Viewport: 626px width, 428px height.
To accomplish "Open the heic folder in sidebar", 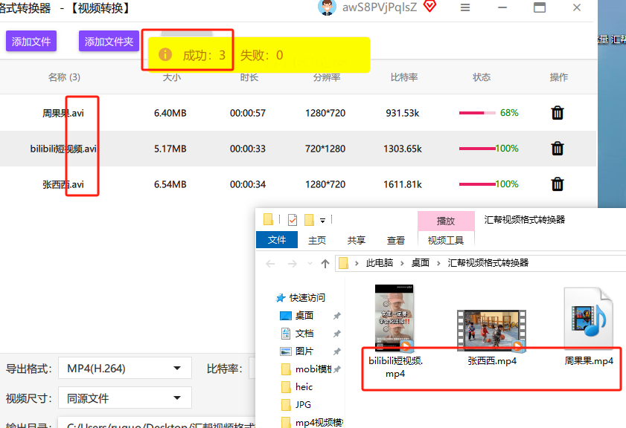I will [x=297, y=386].
